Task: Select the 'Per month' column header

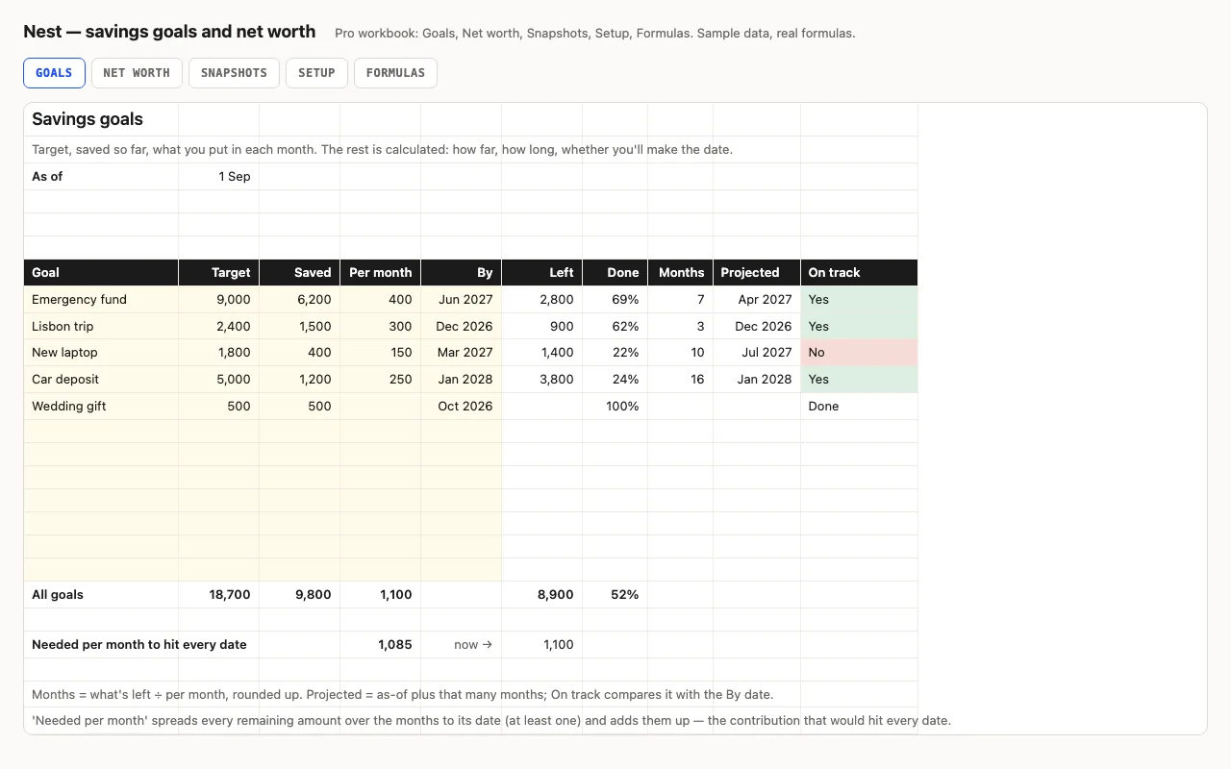Action: (381, 273)
